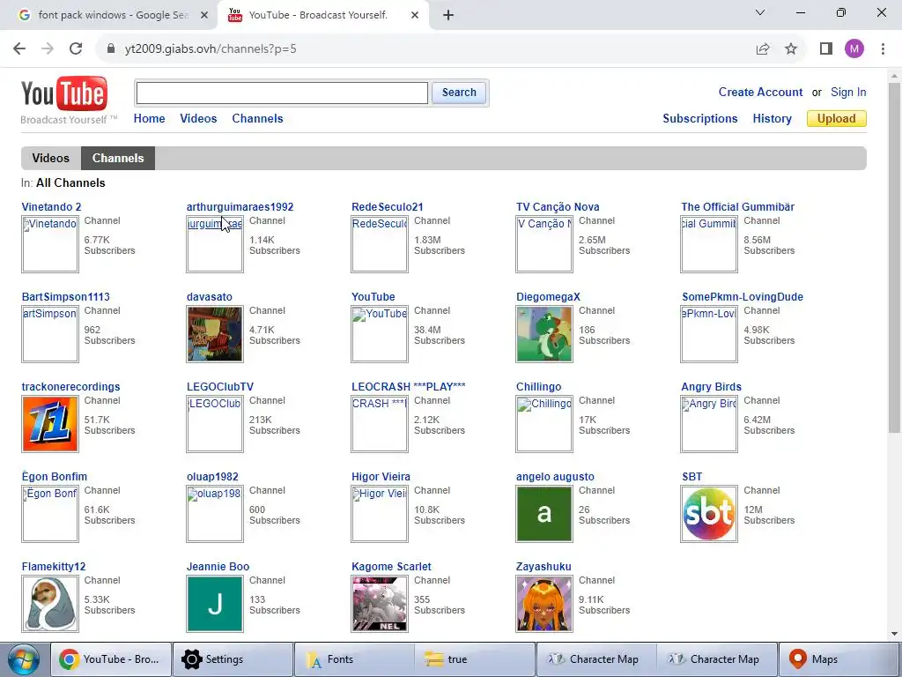Open RedeSeculo21 channel link
This screenshot has height=677, width=902.
388,206
